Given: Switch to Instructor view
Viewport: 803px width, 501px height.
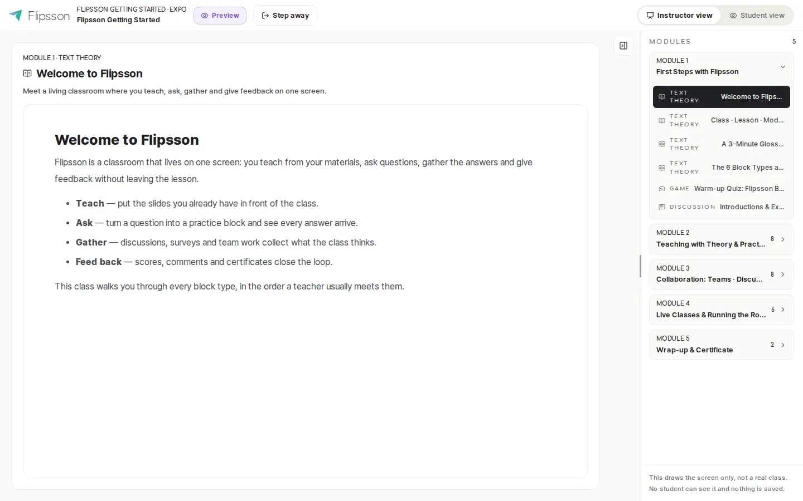Looking at the screenshot, I should coord(679,16).
